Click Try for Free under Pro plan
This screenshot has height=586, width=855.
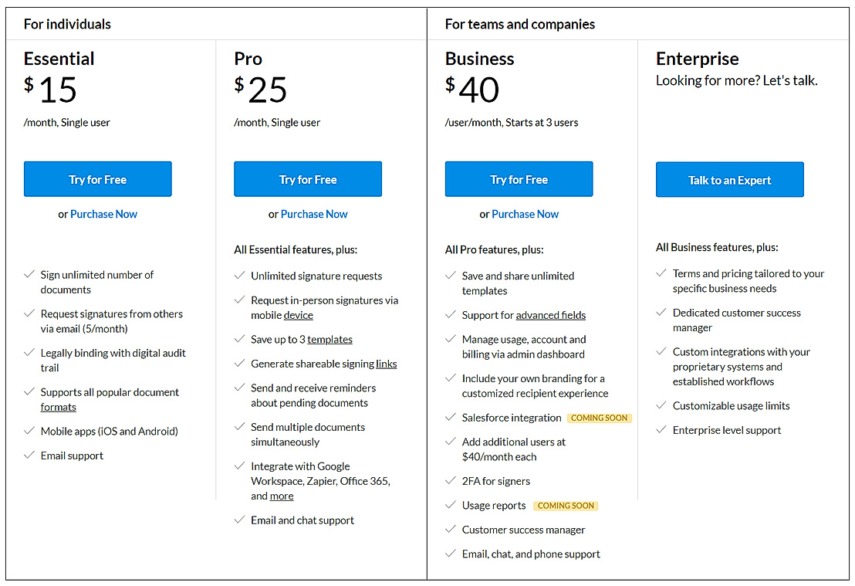tap(307, 179)
